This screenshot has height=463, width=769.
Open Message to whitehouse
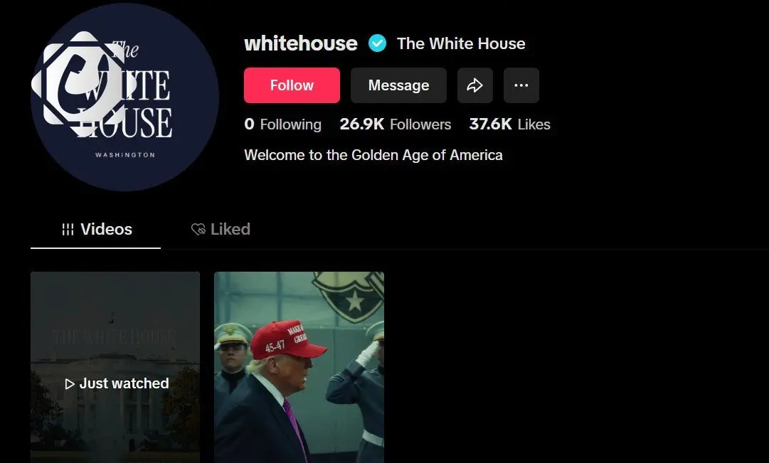click(398, 85)
